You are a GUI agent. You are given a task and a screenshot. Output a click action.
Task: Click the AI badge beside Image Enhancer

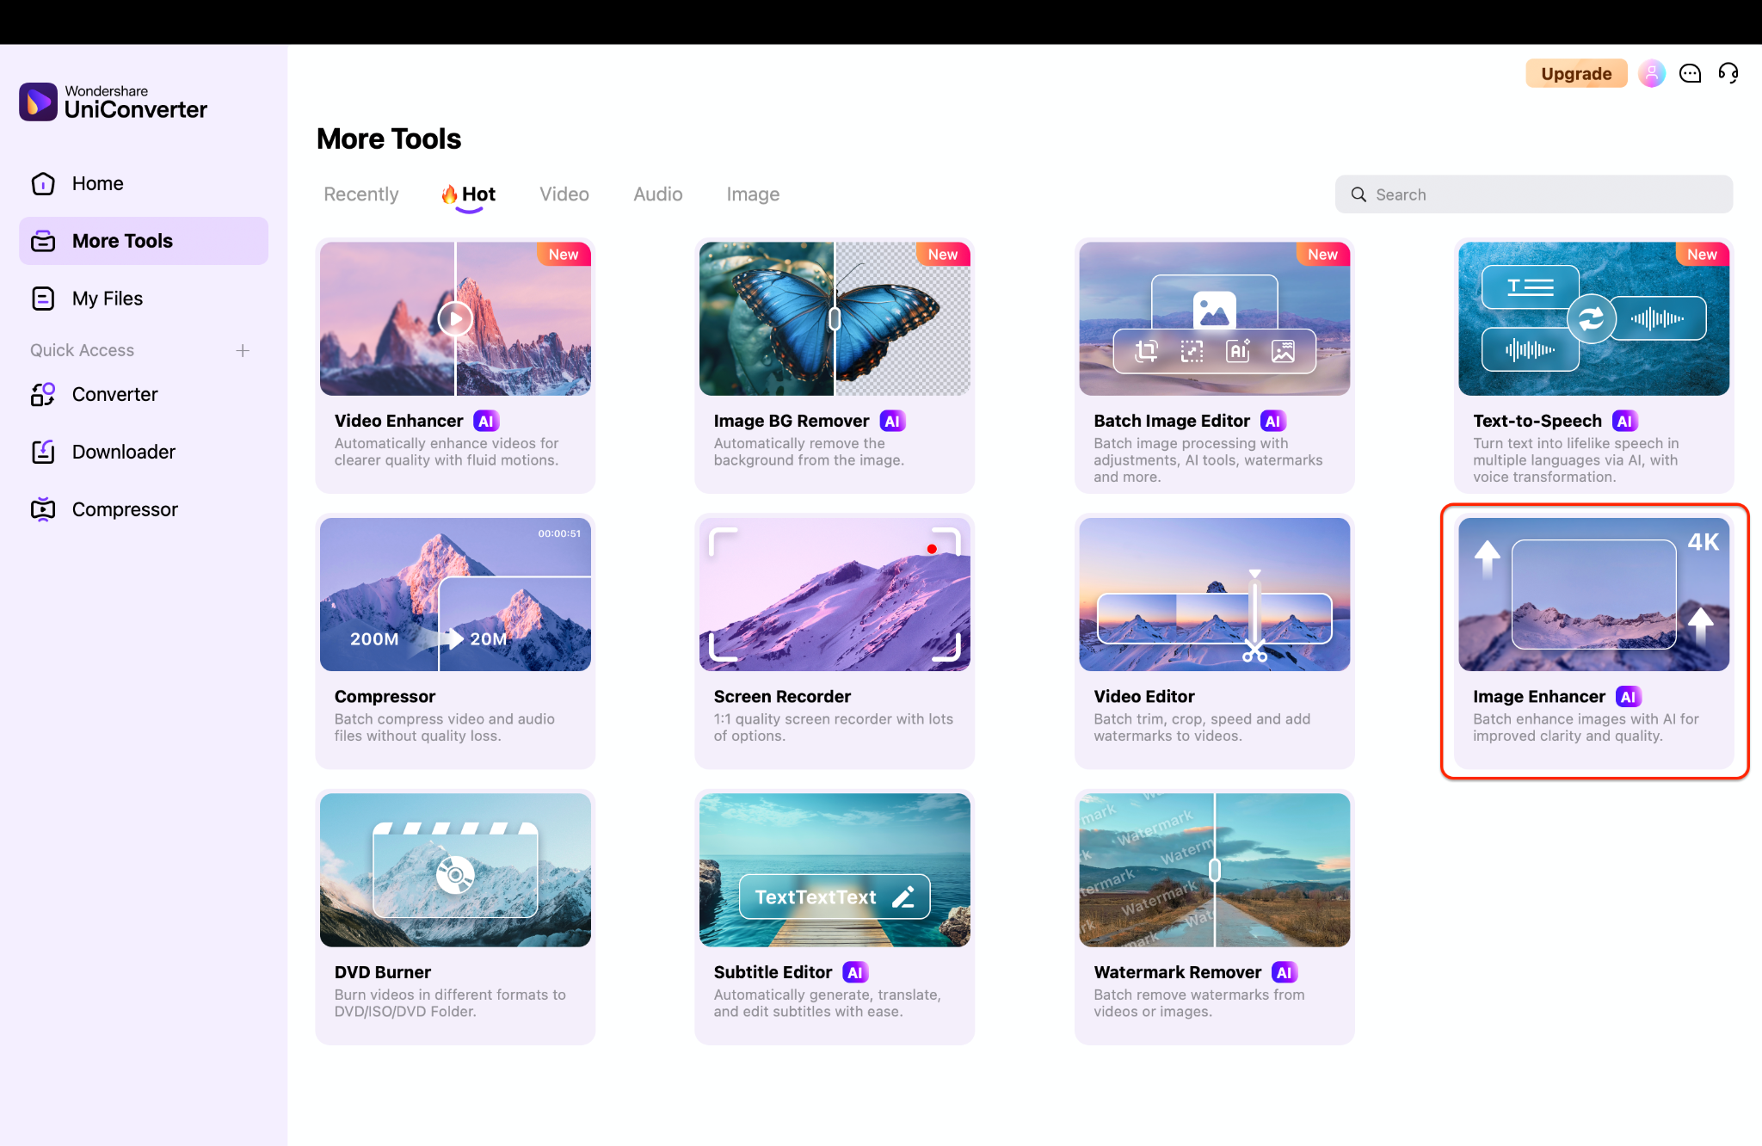click(x=1628, y=697)
